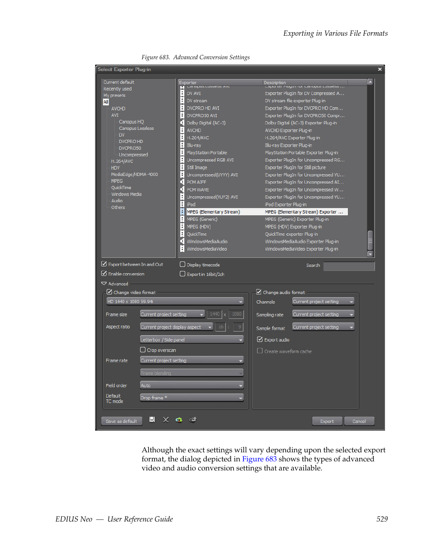Click the film icon beside MPEG (HDV) exporter
This screenshot has width=431, height=555.
coord(182,227)
